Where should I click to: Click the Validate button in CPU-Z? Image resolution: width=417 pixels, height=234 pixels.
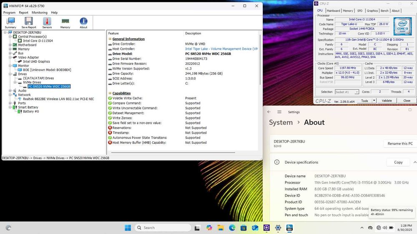(387, 101)
